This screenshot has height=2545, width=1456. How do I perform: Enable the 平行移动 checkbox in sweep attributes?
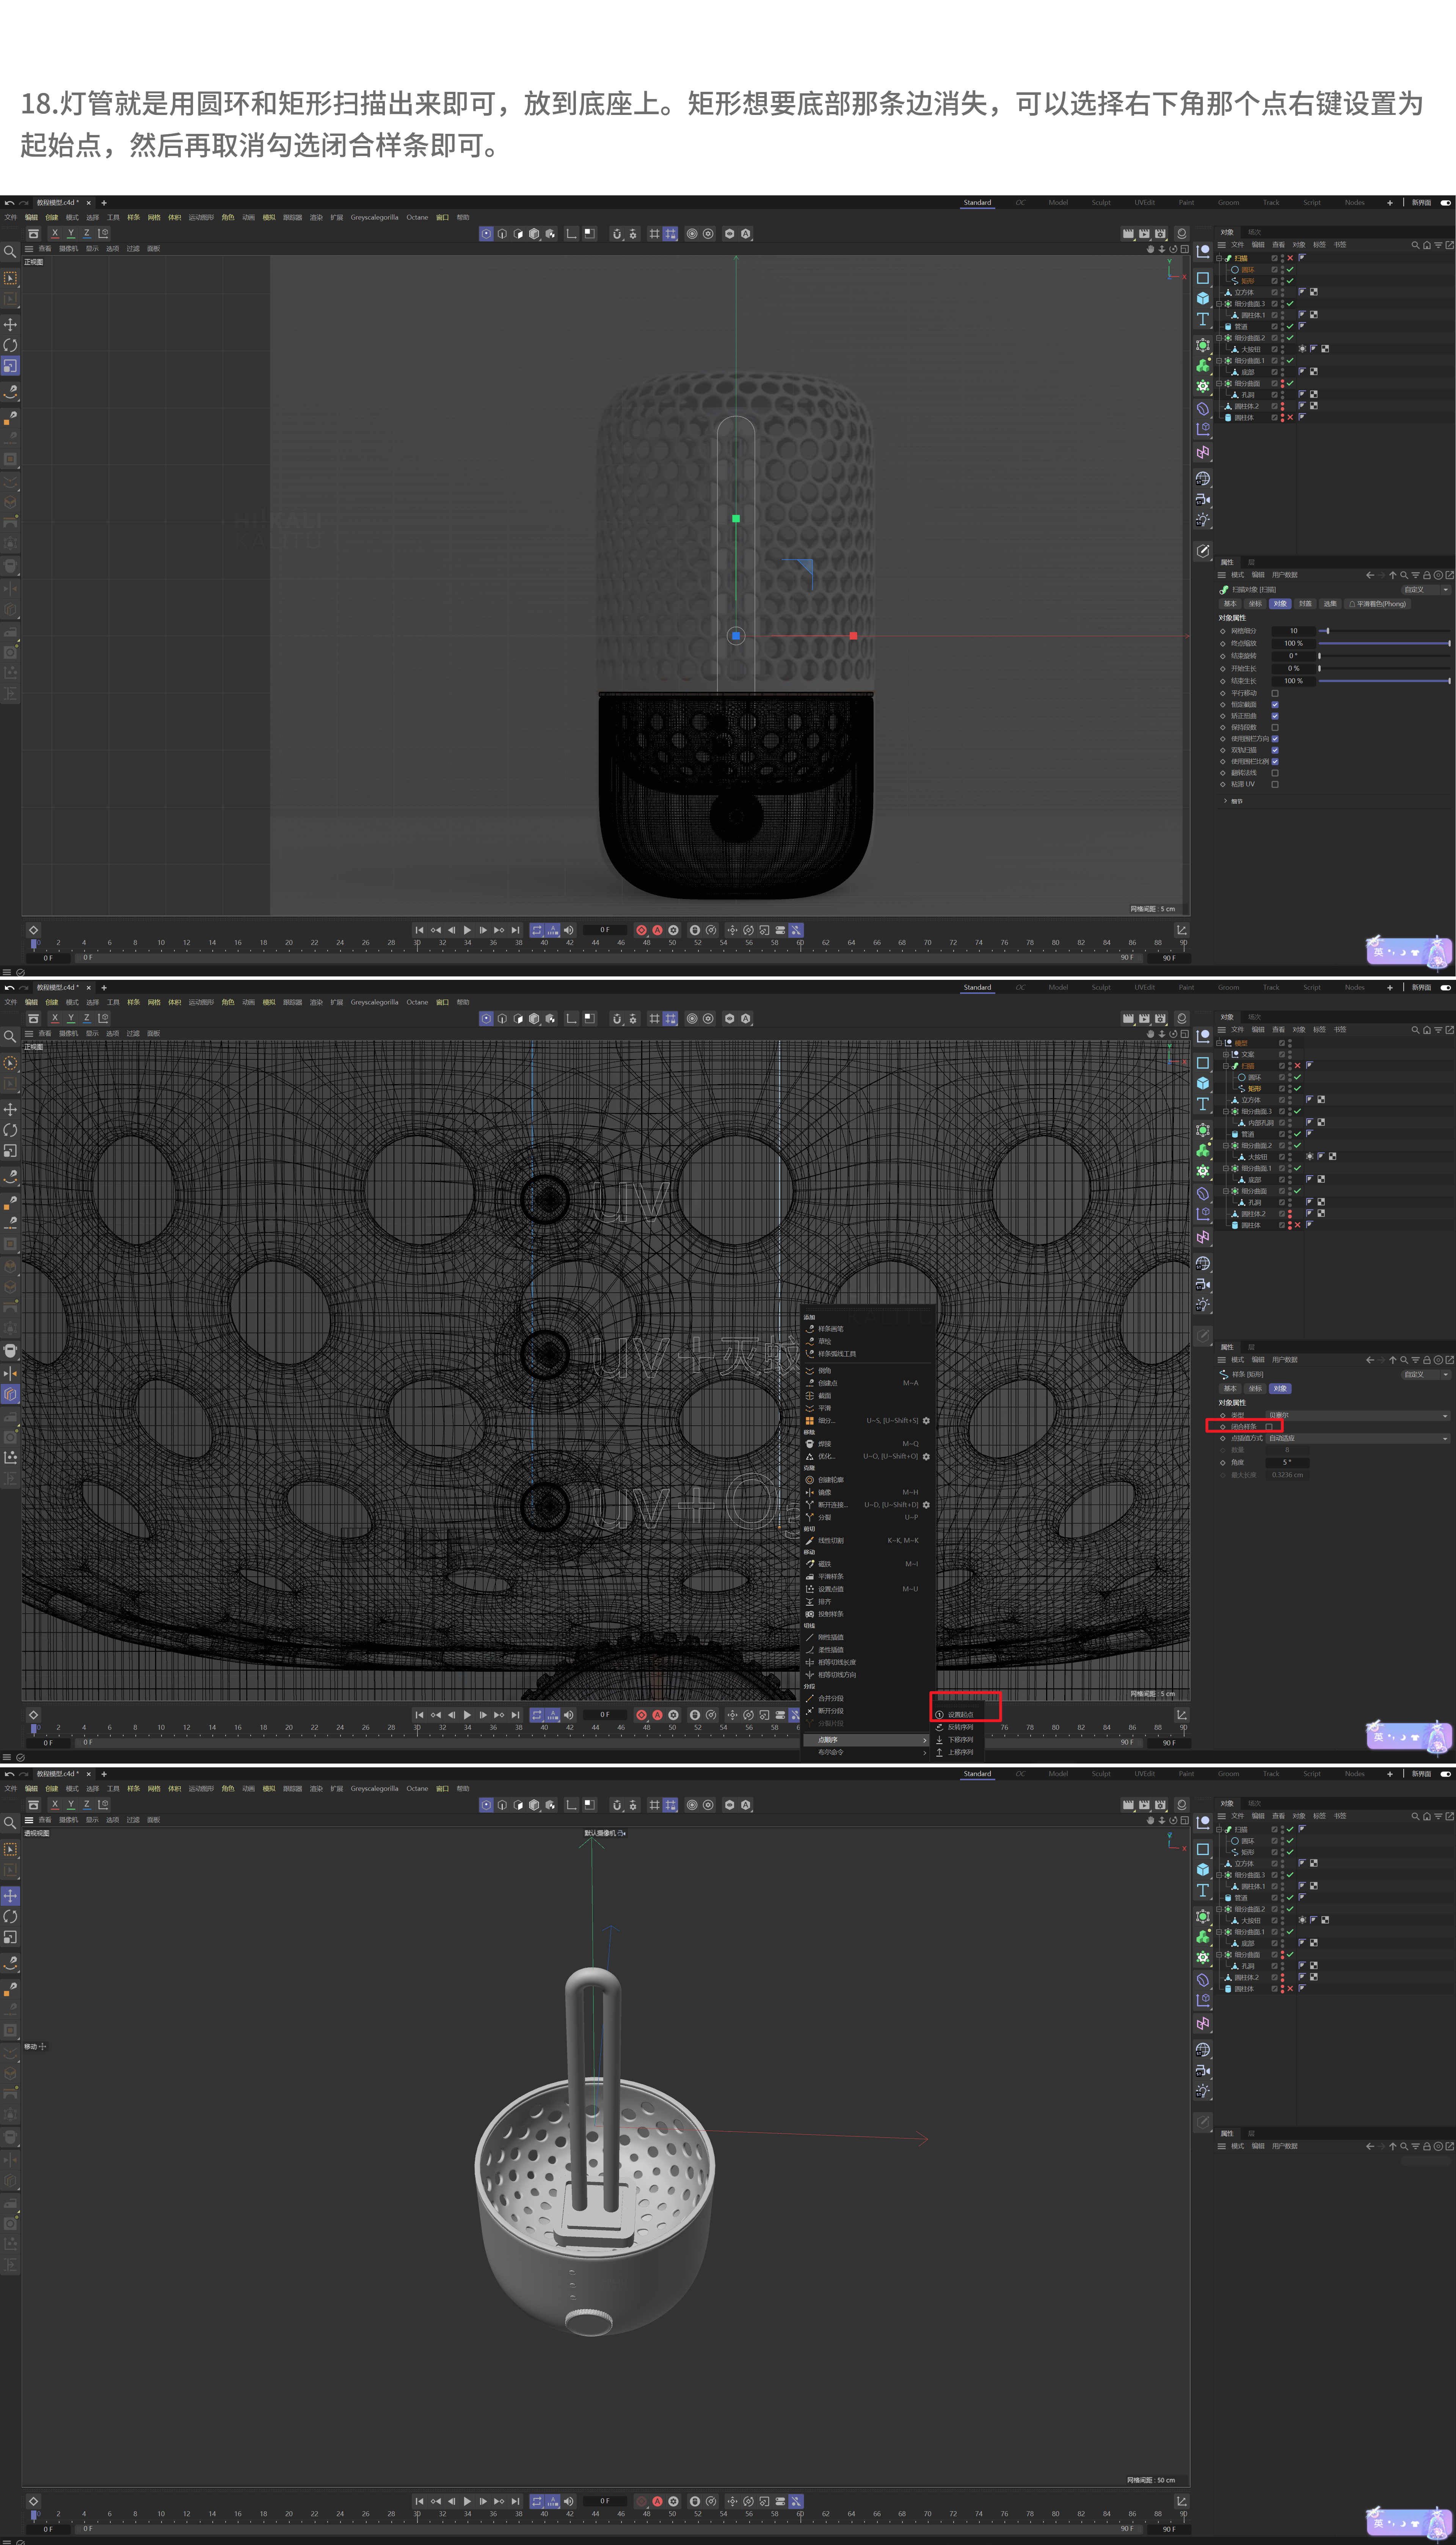tap(1275, 693)
